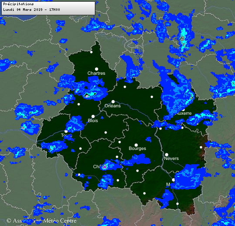The width and height of the screenshot is (235, 226).
Task: Click the city dot beside the "M" label
Action: (173, 180)
